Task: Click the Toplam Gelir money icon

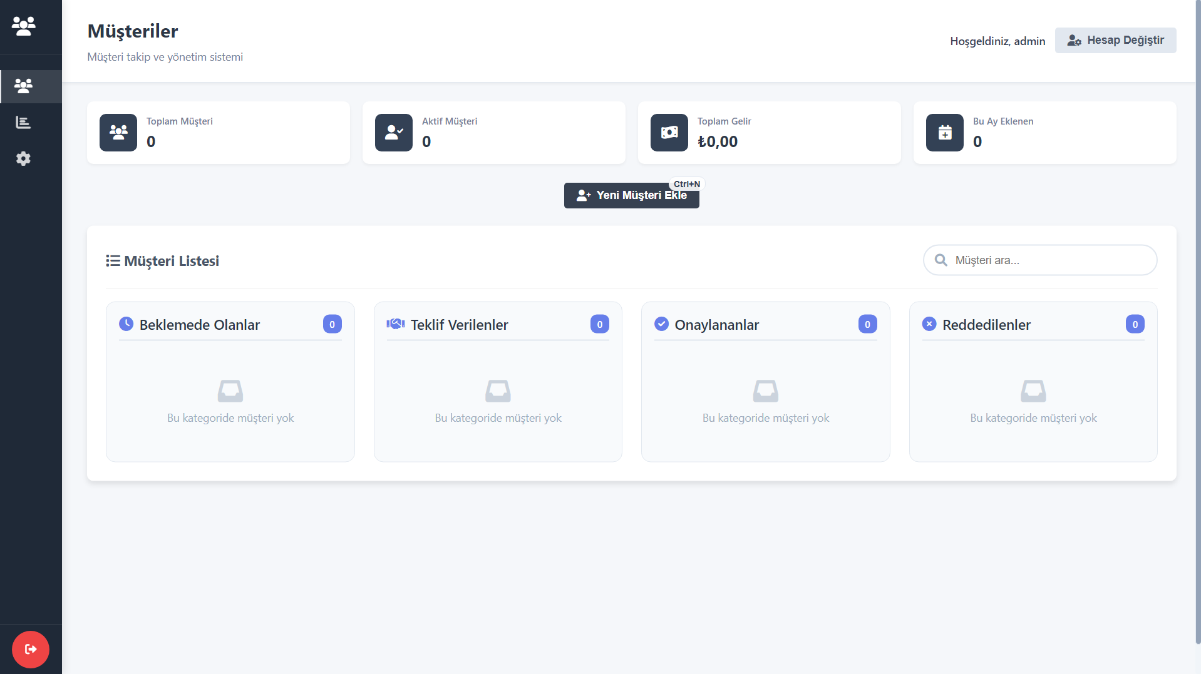Action: coord(669,132)
